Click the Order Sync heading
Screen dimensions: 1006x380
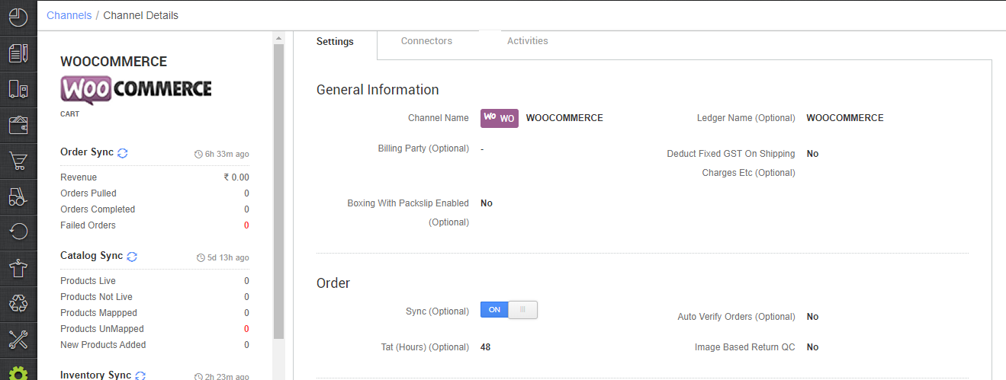click(x=87, y=152)
